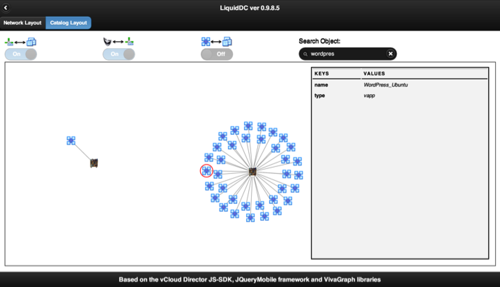Go back using the header arrow button
The height and width of the screenshot is (287, 500).
pos(6,7)
